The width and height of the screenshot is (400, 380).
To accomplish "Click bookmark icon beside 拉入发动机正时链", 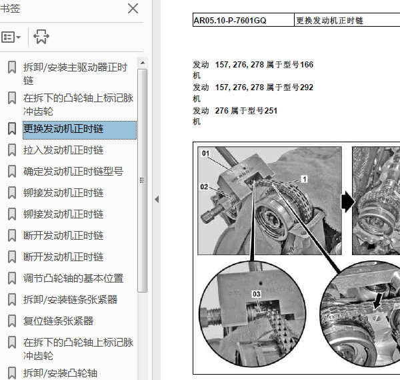I will pos(12,150).
